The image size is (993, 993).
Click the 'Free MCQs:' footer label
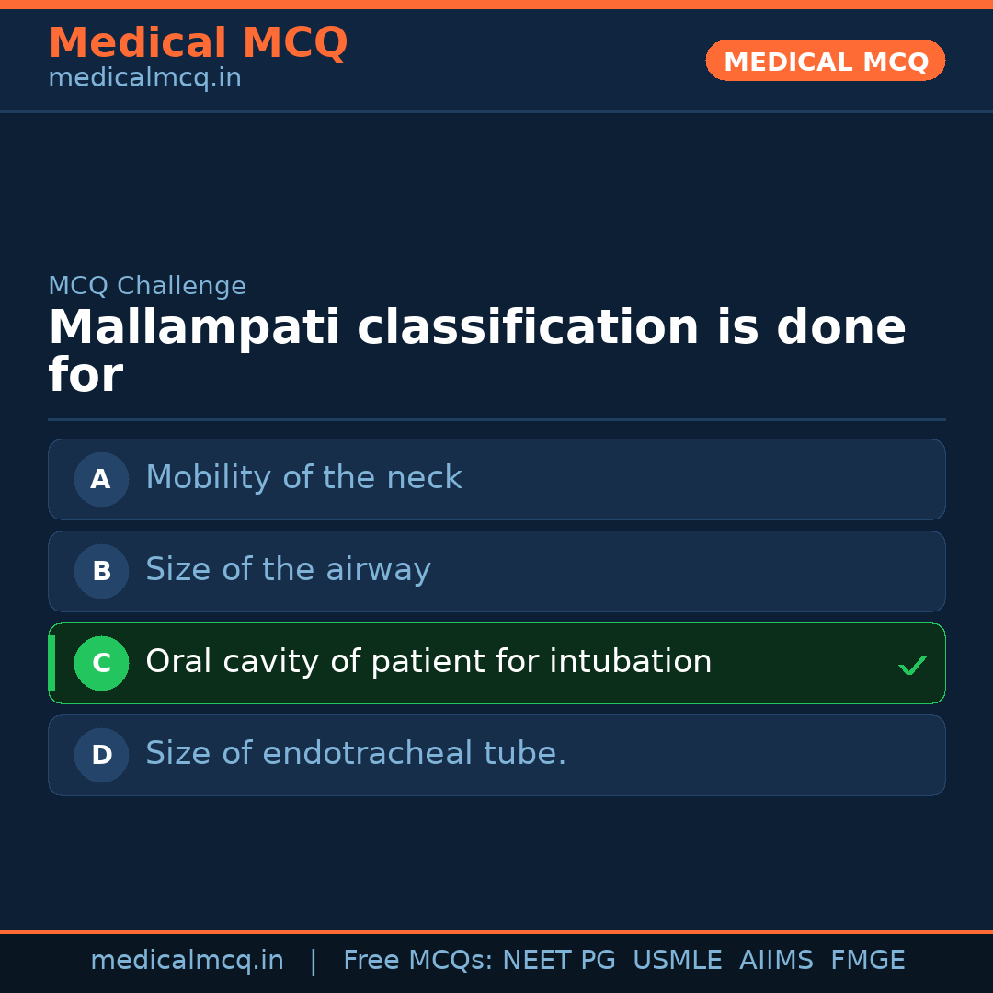point(417,961)
